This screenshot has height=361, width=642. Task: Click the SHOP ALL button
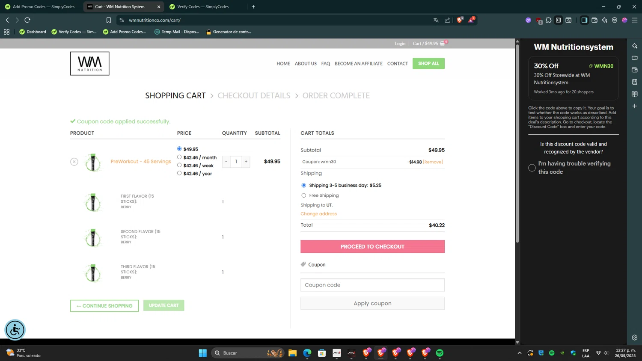click(428, 63)
